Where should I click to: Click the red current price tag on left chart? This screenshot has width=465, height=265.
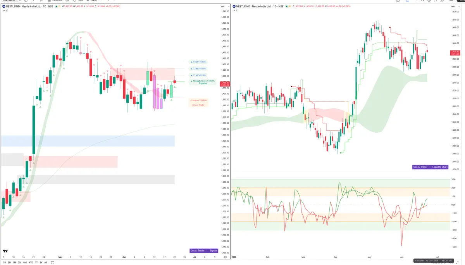click(224, 83)
